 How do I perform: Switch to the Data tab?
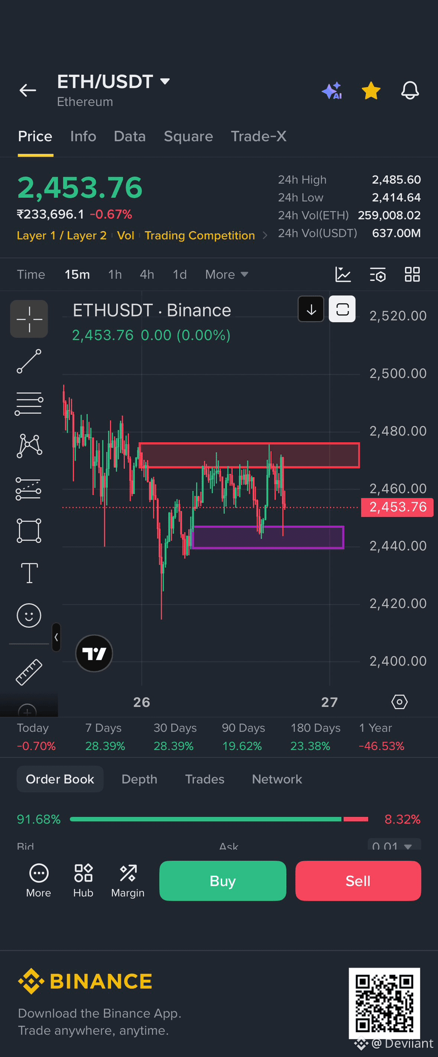[x=130, y=136]
